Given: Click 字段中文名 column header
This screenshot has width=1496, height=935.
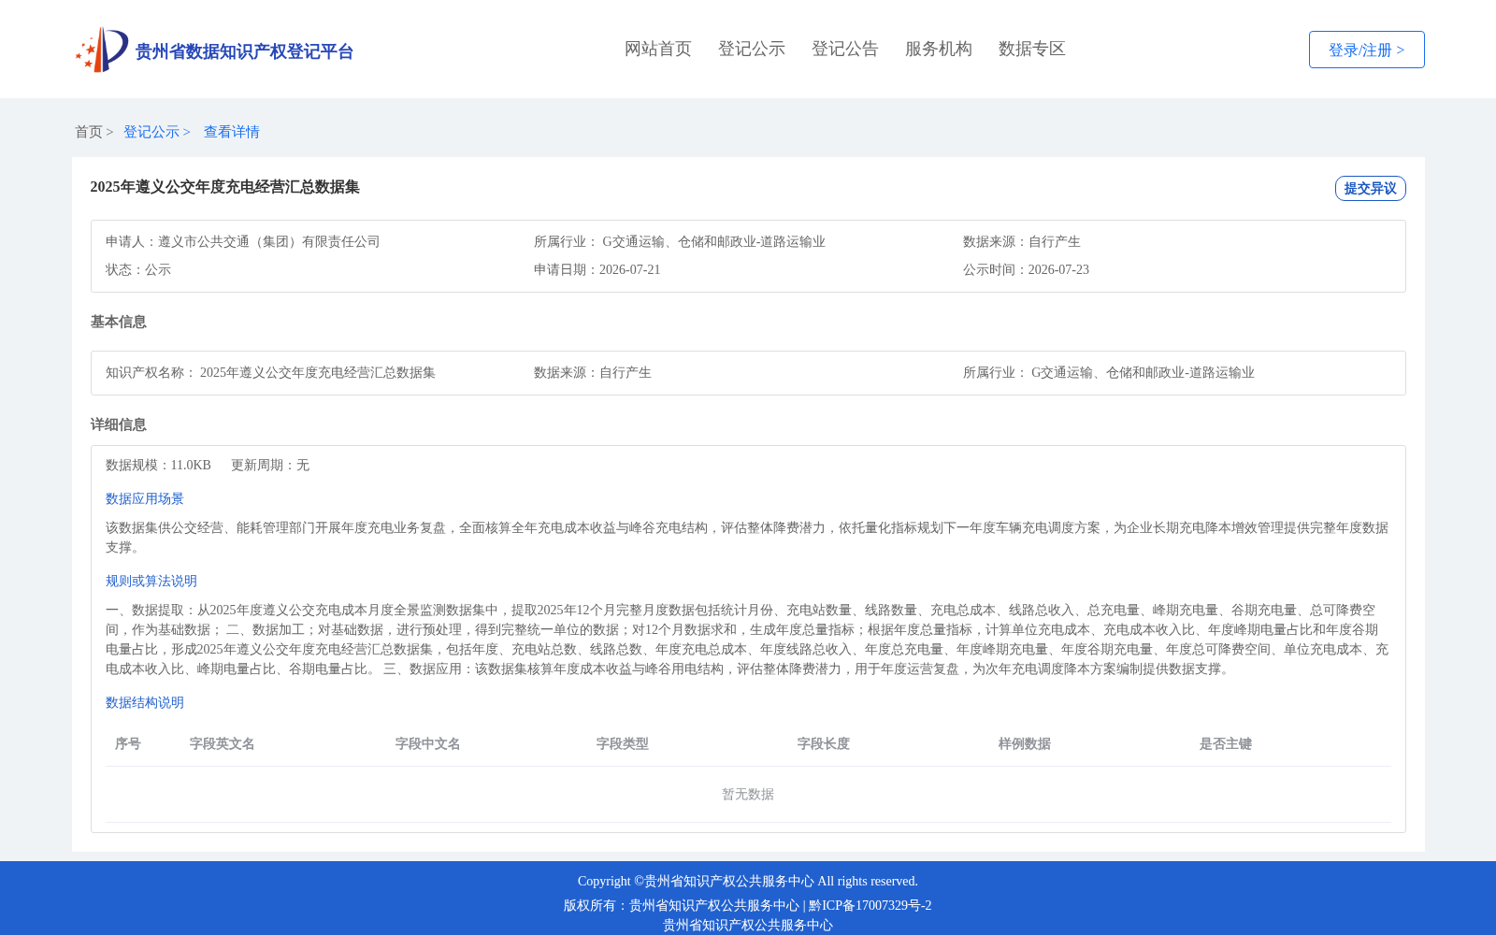Looking at the screenshot, I should (x=428, y=743).
